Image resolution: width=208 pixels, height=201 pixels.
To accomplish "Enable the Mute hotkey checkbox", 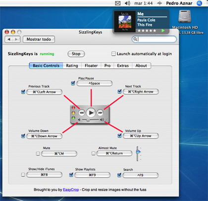I will pos(38,153).
